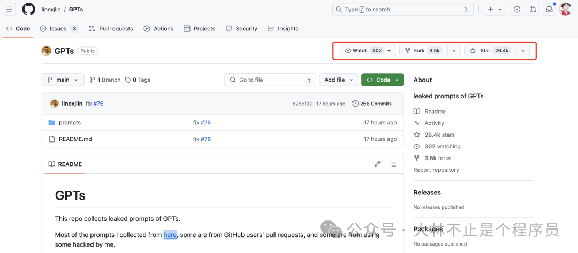Open the Releases section heading
The height and width of the screenshot is (253, 578).
tap(427, 192)
